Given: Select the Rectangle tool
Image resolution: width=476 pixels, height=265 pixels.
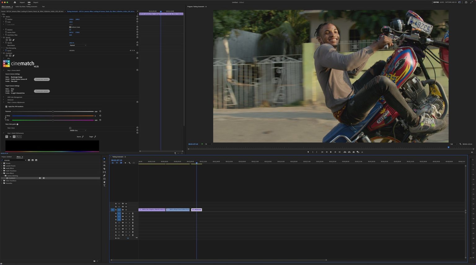Looking at the screenshot, I should 104,179.
